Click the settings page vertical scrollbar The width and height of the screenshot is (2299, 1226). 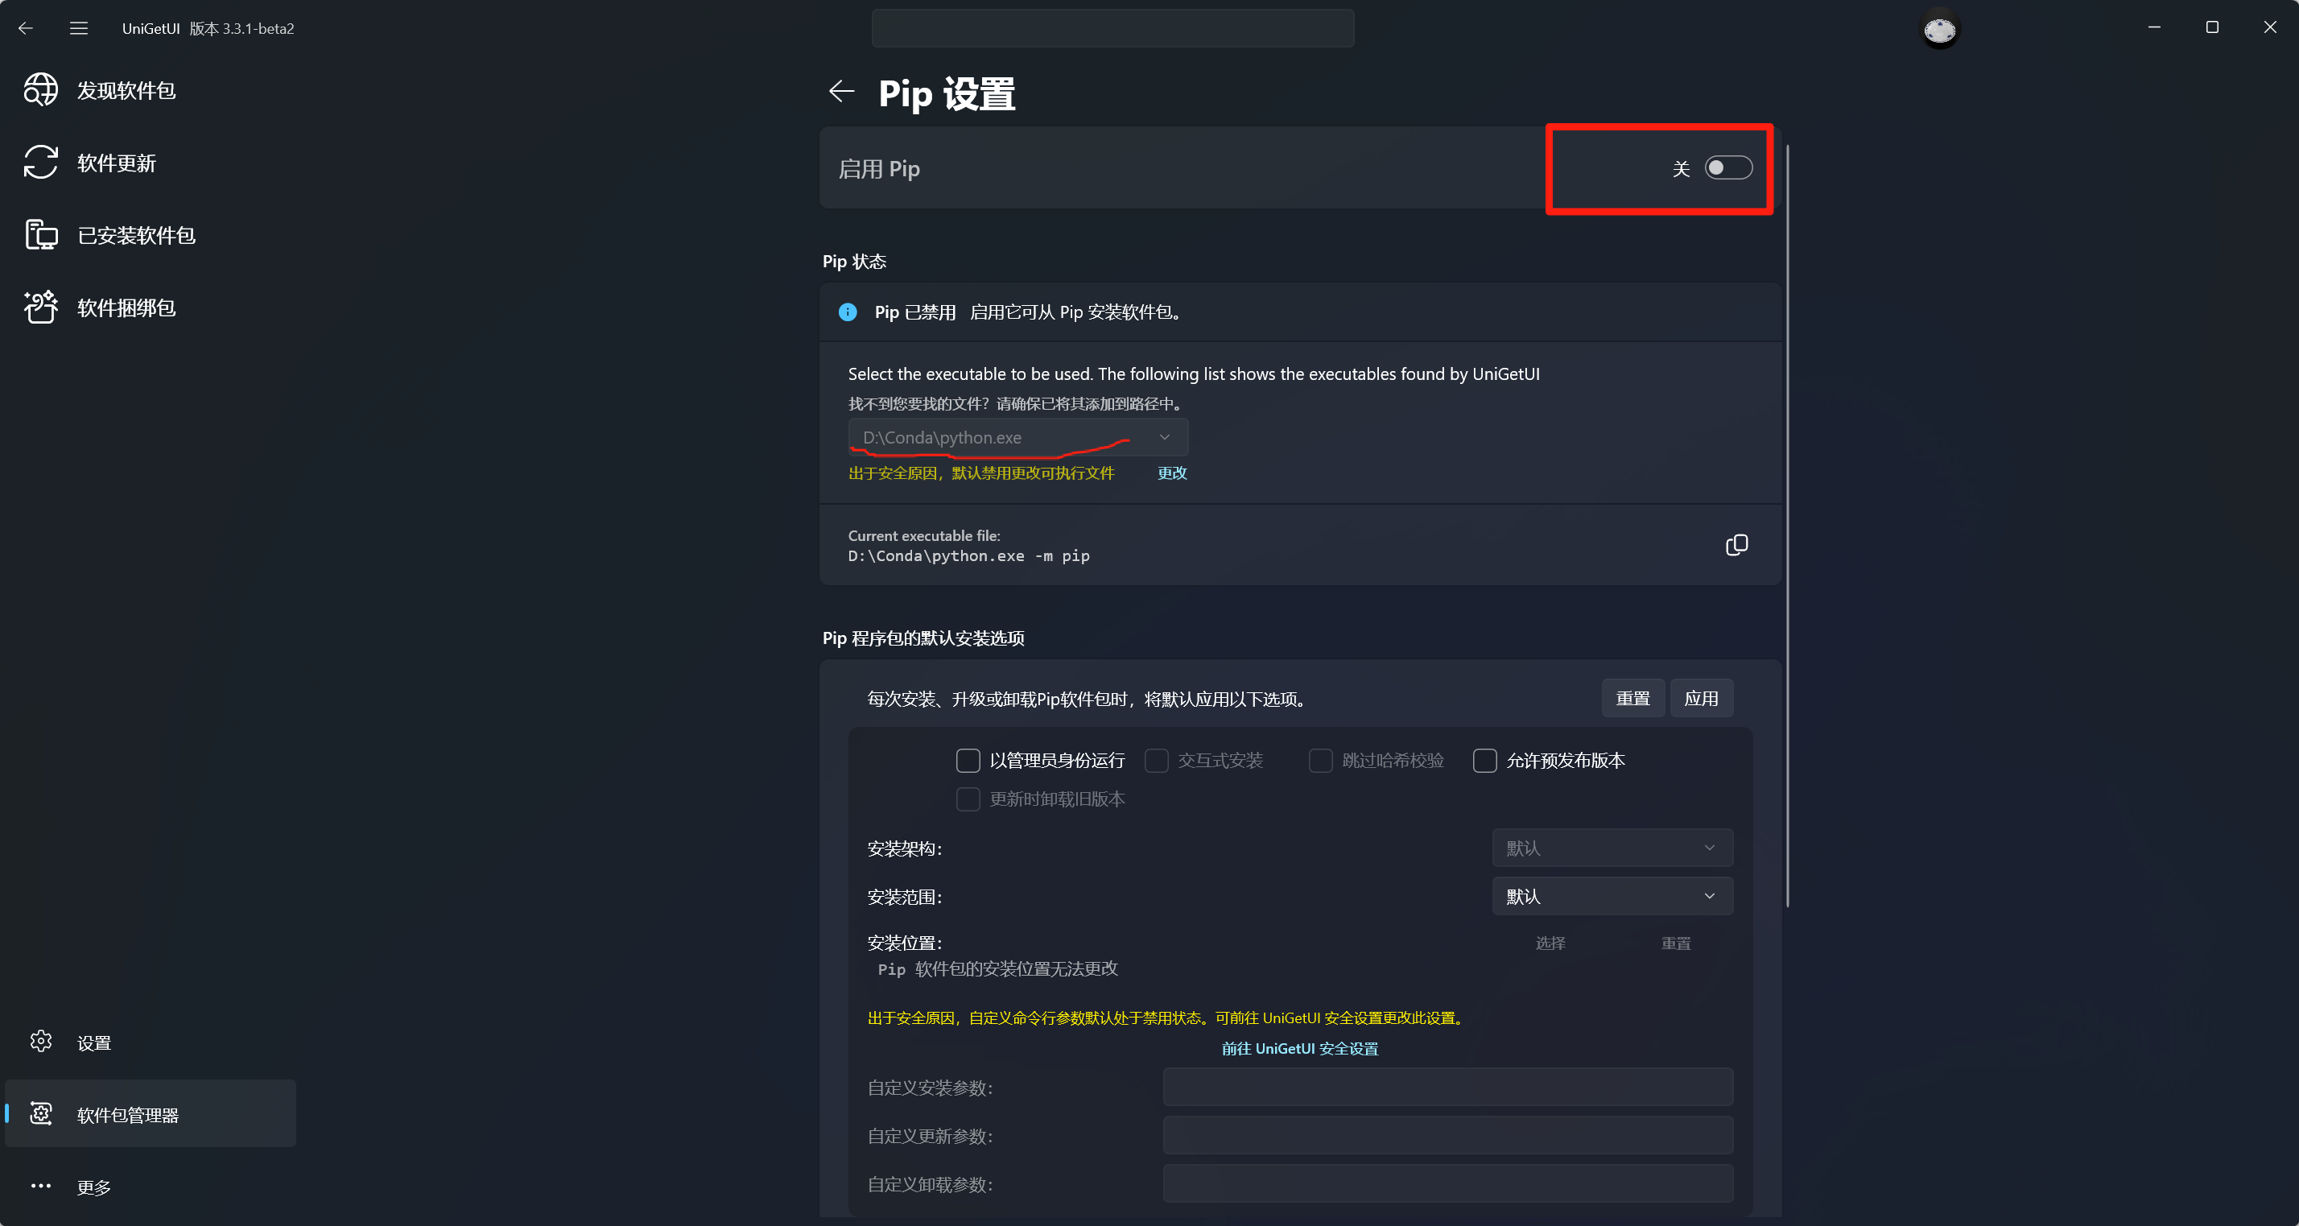pos(1787,526)
